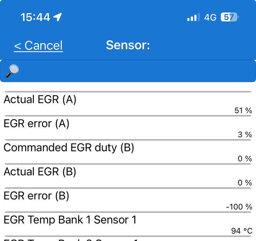Choose the Commanded EGR duty (B) sensor
This screenshot has height=241, width=256.
tap(128, 152)
